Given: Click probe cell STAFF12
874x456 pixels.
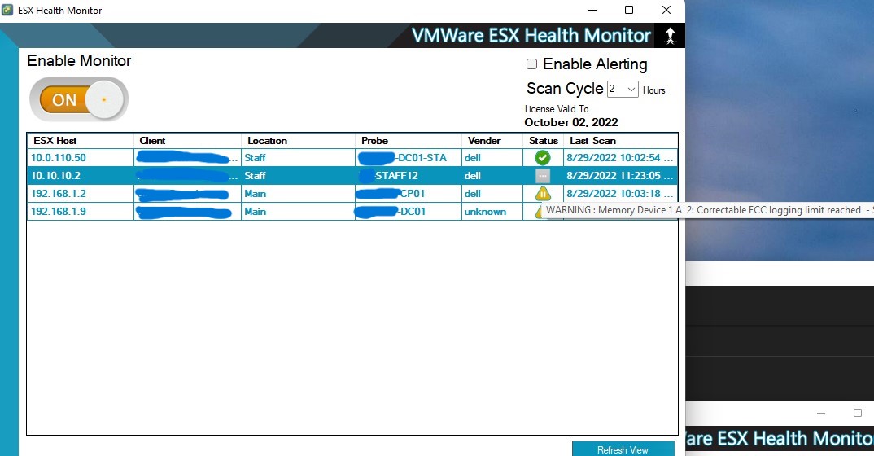Looking at the screenshot, I should [409, 176].
